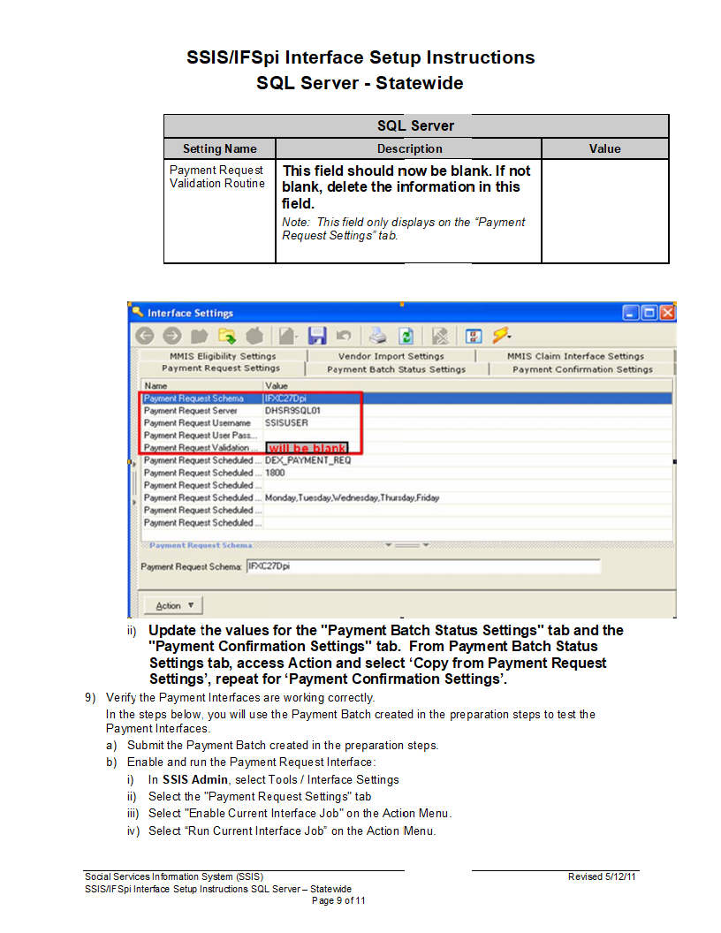Screen dimensions: 721x933
Task: Click the Monday,Tuesday,Wednesday,Thursday,Friday value
Action: 353,498
